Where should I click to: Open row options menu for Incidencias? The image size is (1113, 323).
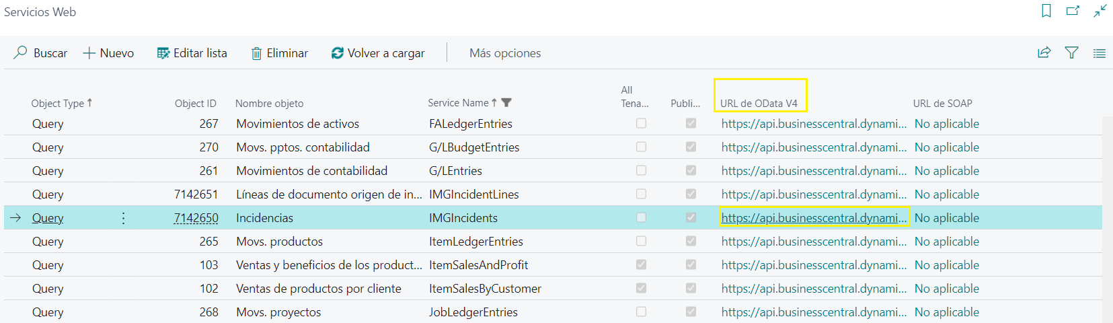click(123, 218)
